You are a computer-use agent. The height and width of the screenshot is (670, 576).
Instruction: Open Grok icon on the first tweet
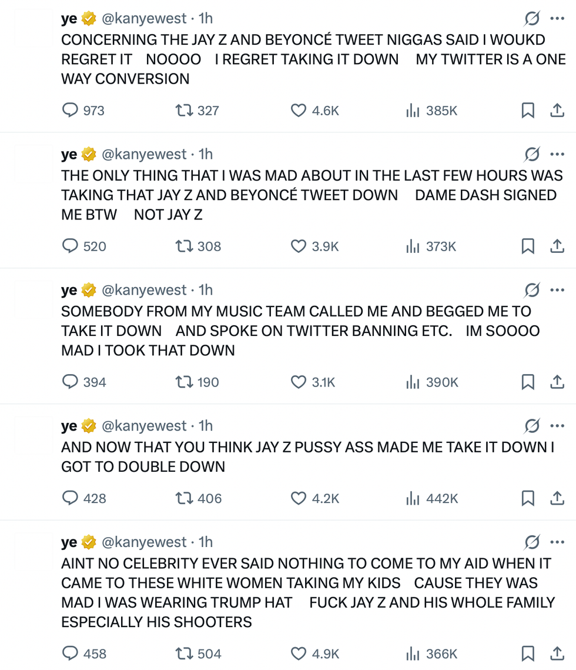pos(532,19)
